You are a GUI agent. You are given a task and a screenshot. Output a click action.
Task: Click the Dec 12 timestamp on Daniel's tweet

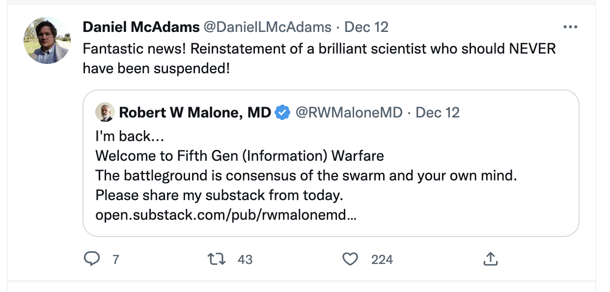(x=366, y=27)
